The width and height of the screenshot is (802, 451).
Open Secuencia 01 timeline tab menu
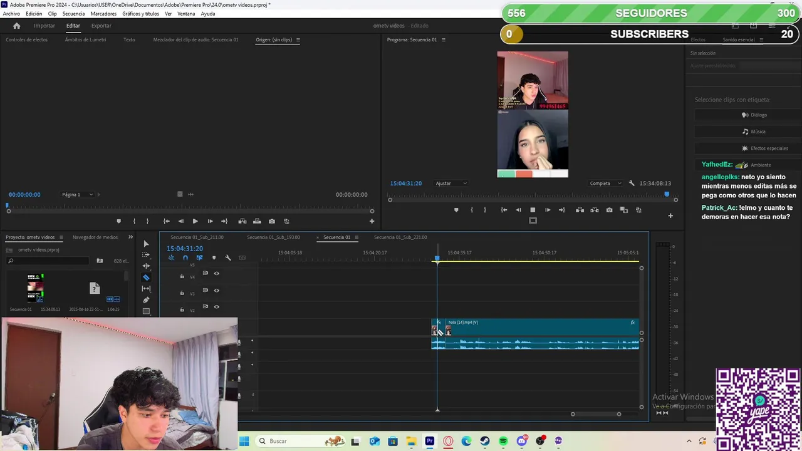pos(357,237)
